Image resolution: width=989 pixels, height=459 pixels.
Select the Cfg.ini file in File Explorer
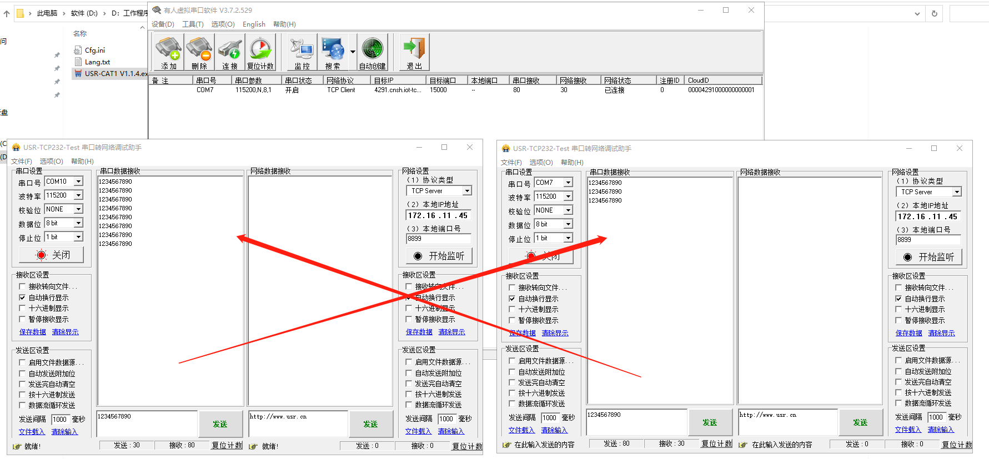point(94,50)
